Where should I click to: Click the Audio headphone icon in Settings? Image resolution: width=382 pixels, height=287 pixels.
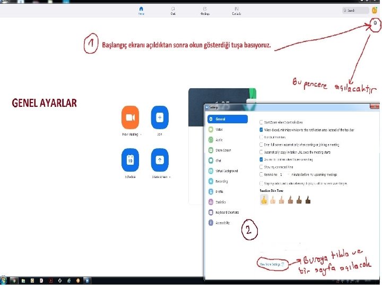click(x=211, y=140)
